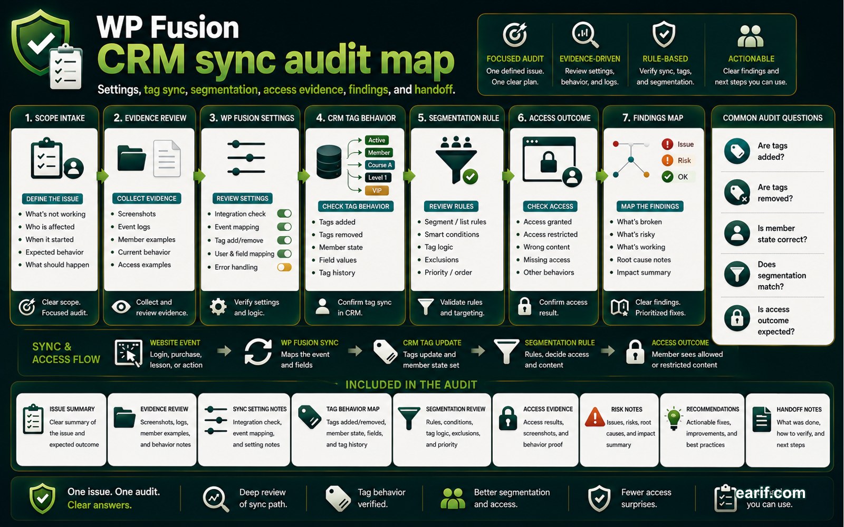Toggle the User & field mapping switch
This screenshot has width=844, height=527.
(284, 253)
